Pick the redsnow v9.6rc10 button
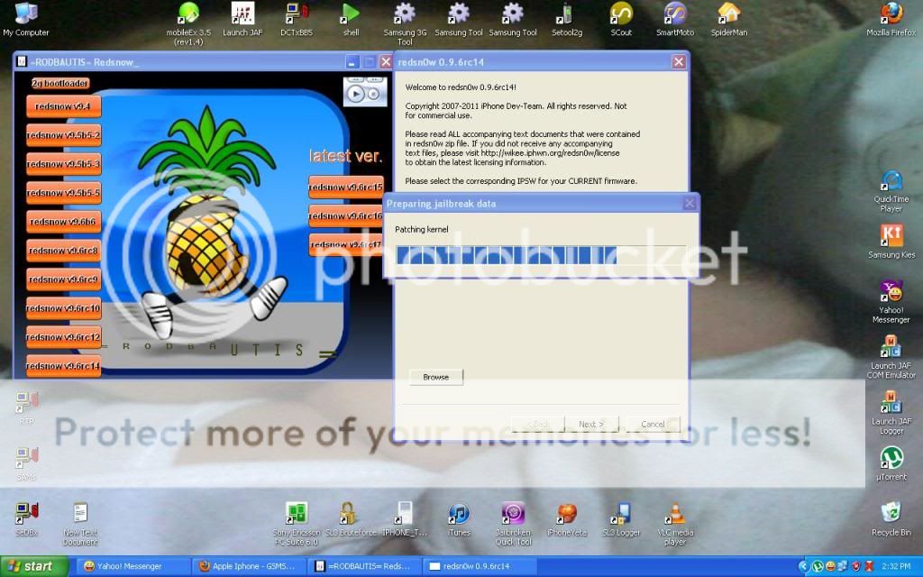923x577 pixels. coord(63,308)
